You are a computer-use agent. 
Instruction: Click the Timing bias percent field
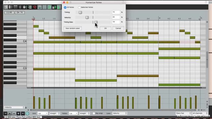(x=116, y=22)
